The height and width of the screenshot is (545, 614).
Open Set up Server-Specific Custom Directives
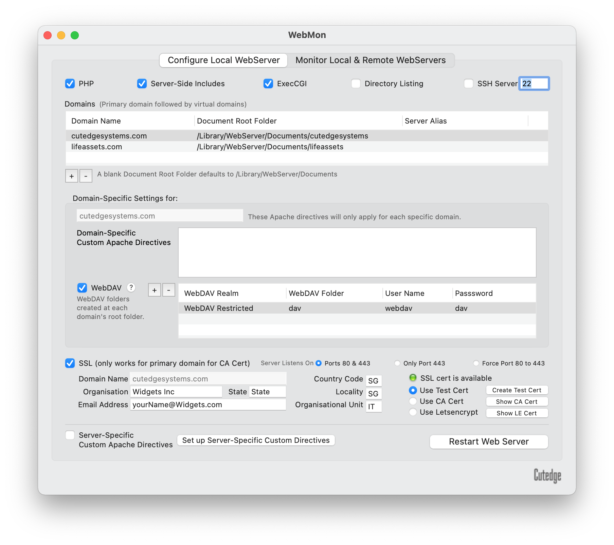click(256, 440)
